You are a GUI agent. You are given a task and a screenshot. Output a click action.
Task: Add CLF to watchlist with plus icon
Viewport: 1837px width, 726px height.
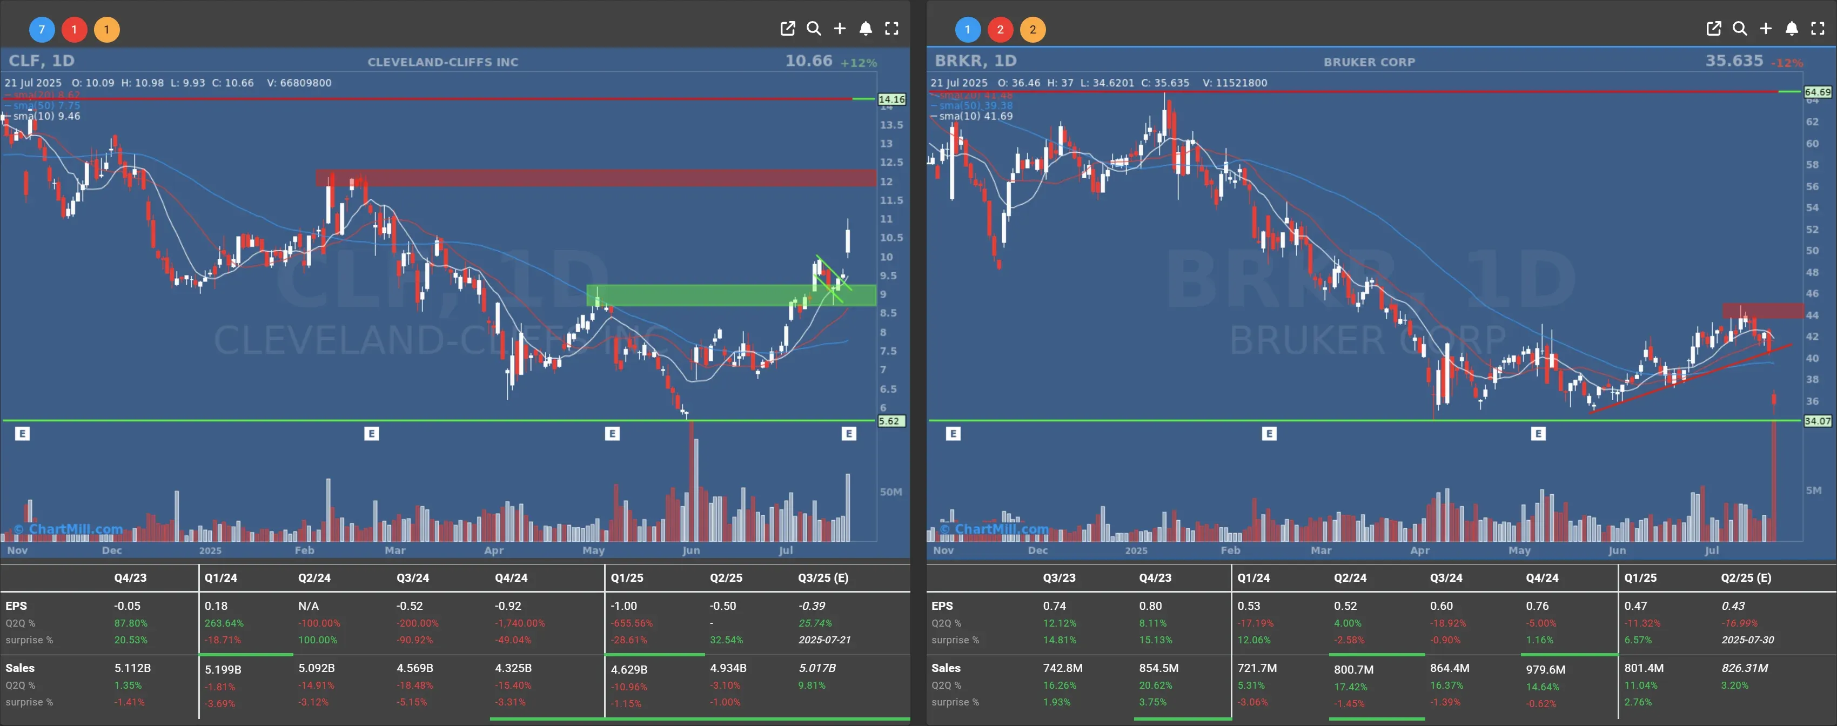point(839,29)
